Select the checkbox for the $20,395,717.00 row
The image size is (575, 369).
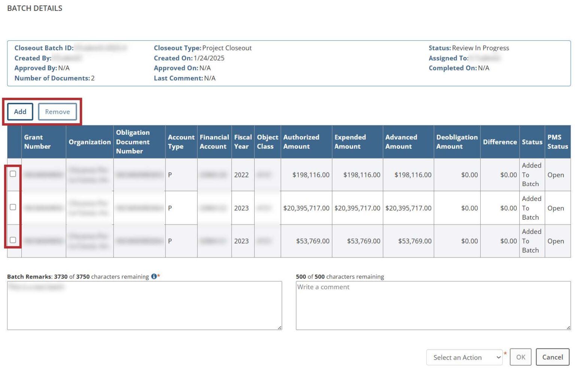pos(13,207)
